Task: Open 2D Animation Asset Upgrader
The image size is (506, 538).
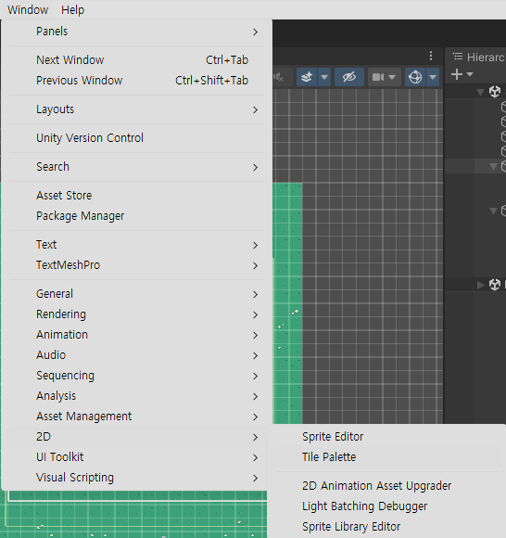Action: pos(386,486)
